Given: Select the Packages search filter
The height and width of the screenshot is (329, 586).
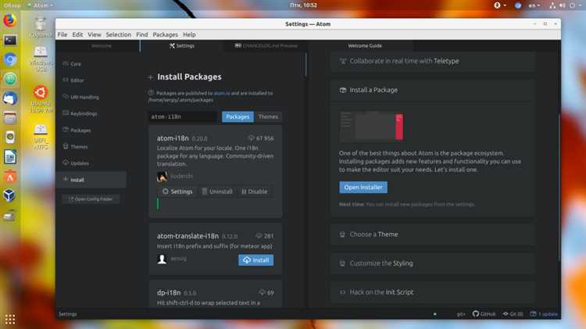Looking at the screenshot, I should point(238,116).
